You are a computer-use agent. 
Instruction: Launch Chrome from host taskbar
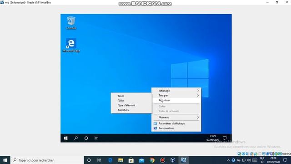[152, 160]
